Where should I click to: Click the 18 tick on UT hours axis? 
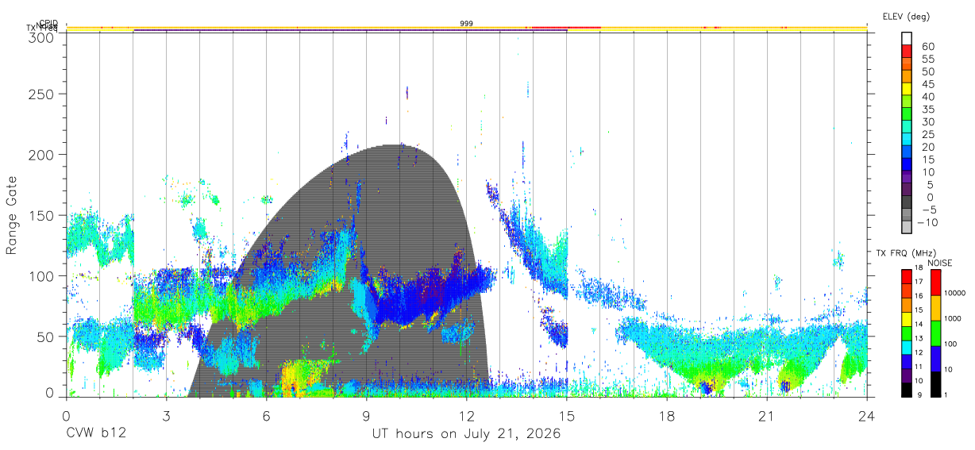(x=667, y=415)
